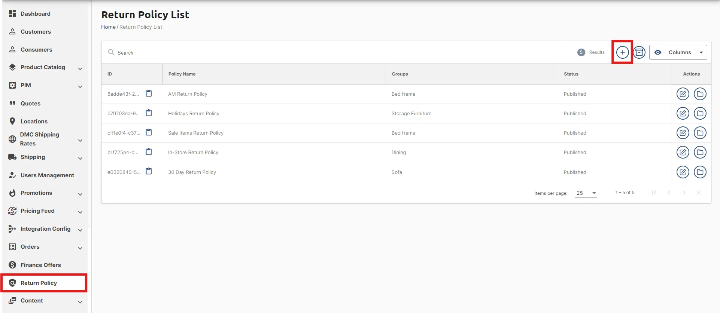Image resolution: width=720 pixels, height=313 pixels.
Task: Edit the 30 Day Return Policy row
Action: pos(683,172)
